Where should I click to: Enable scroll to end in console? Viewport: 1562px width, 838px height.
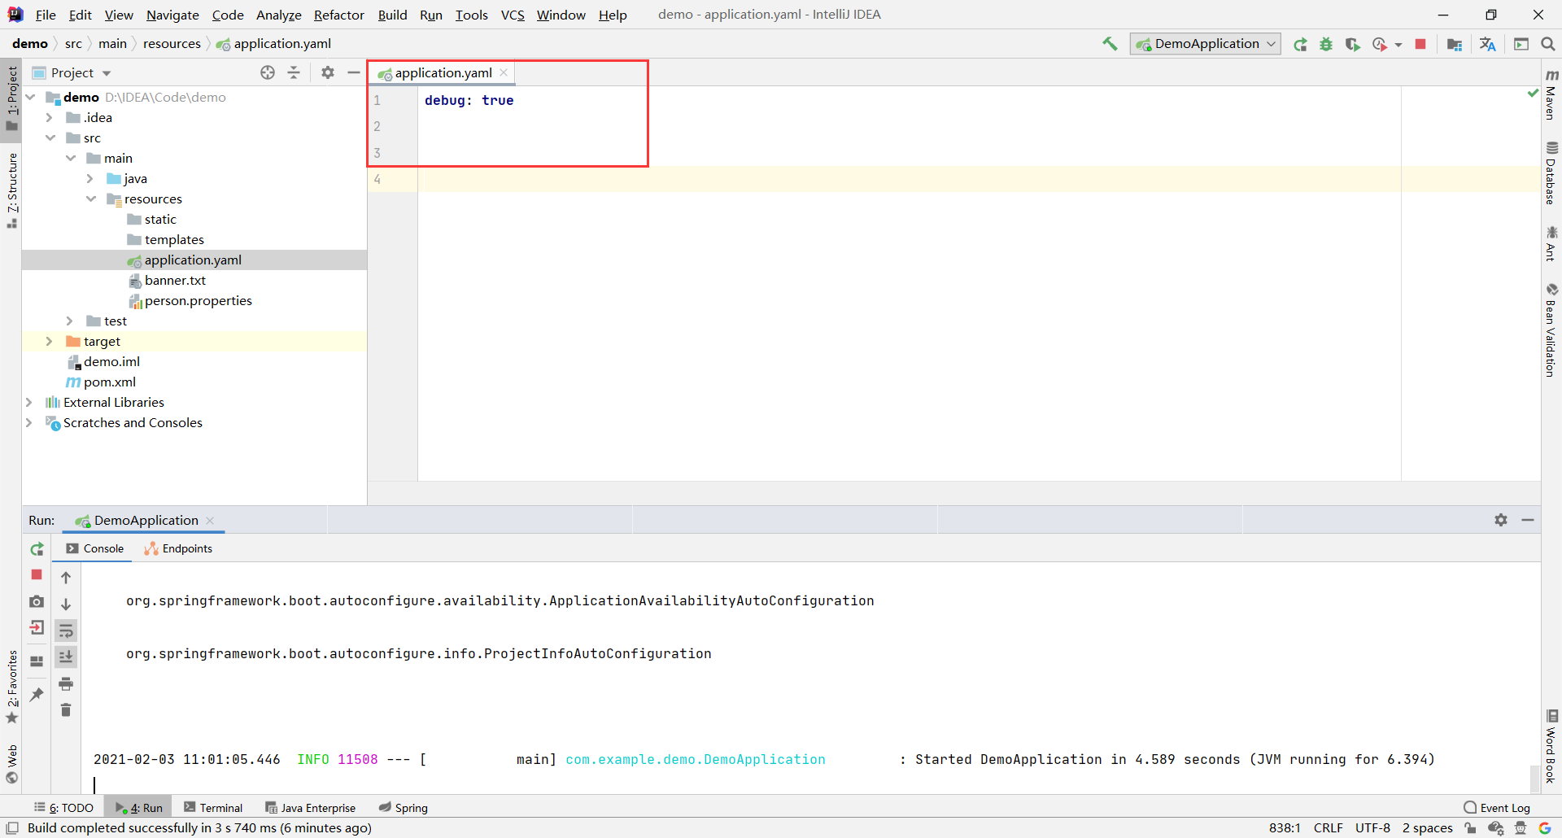pos(66,657)
